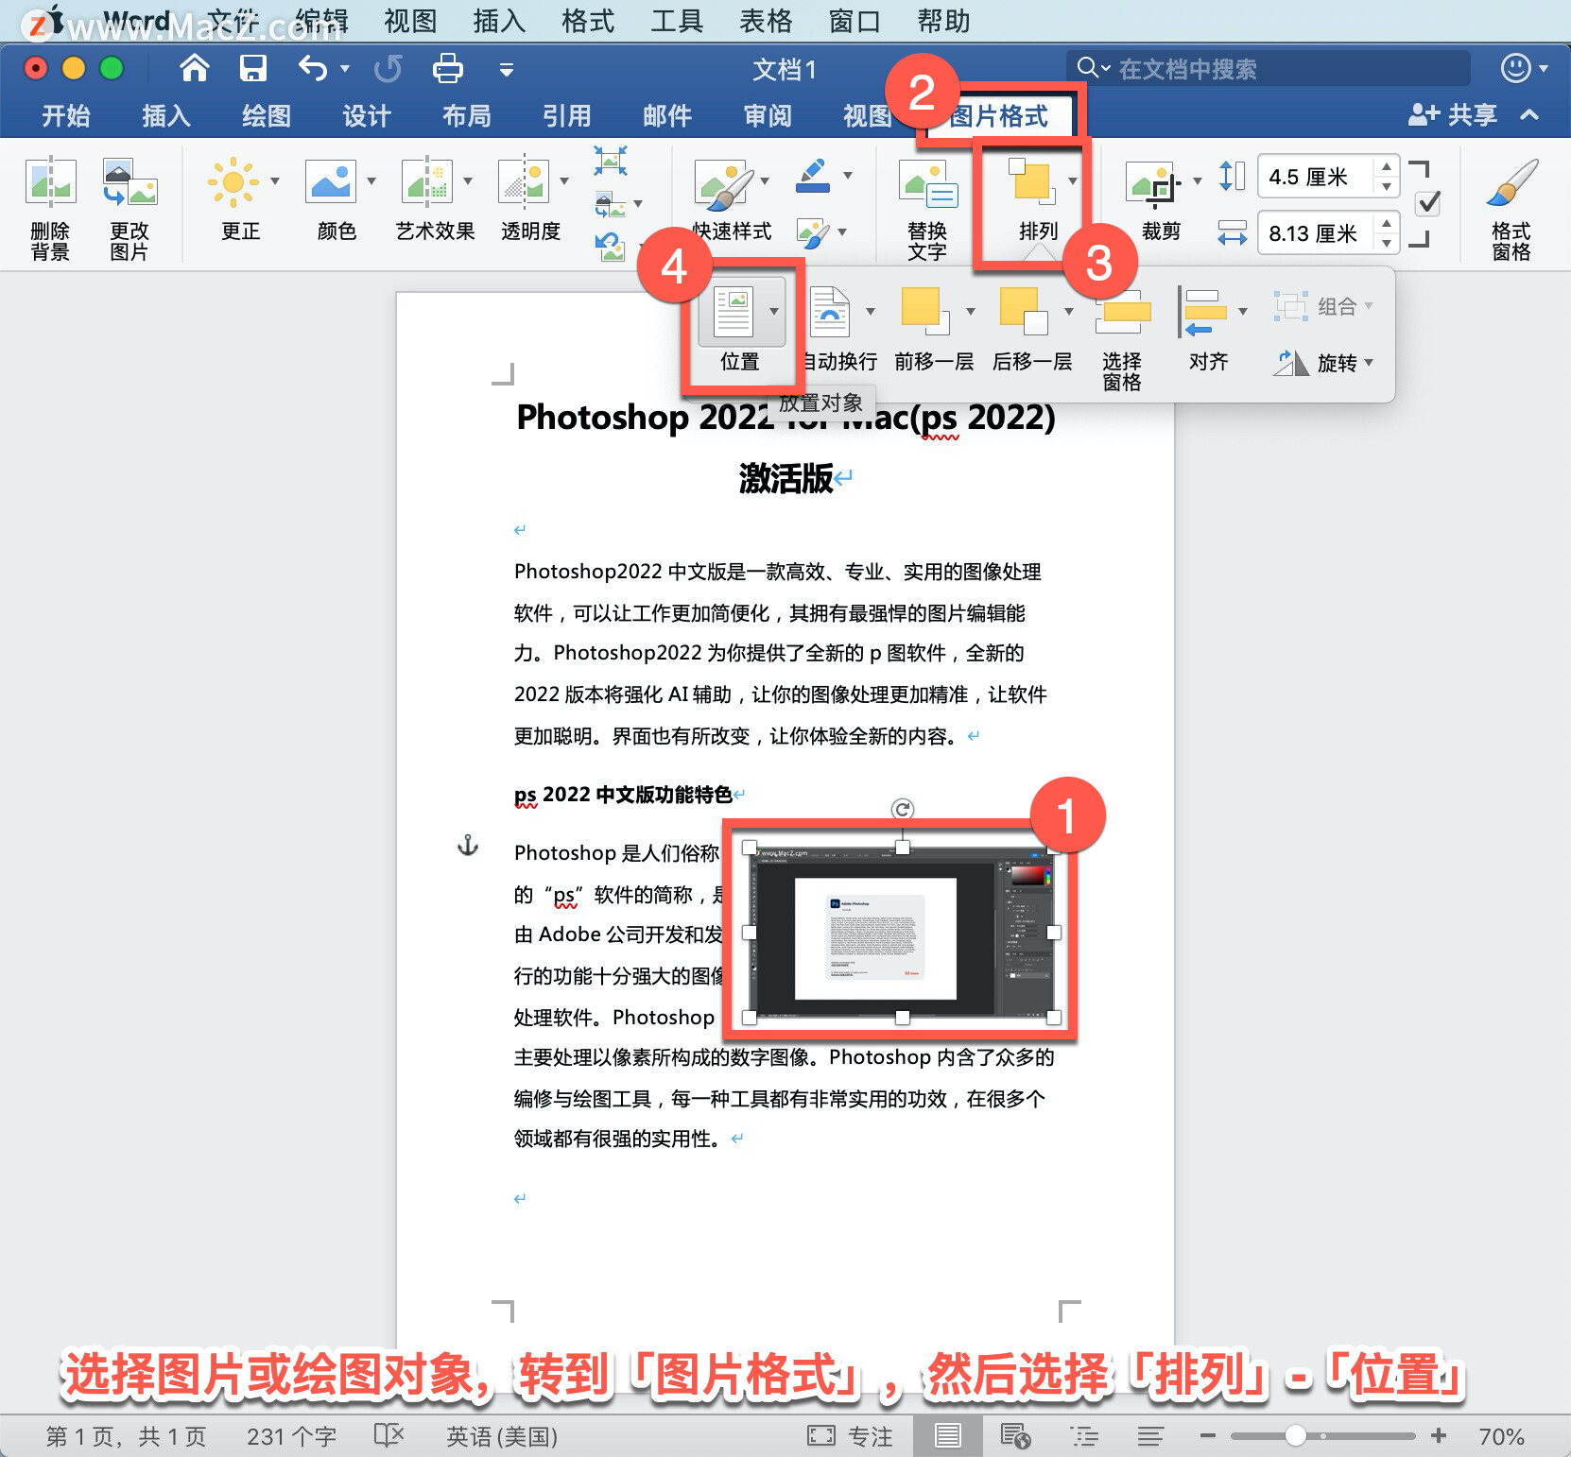Open the Help (帮助) menu in menu bar
Viewport: 1571px width, 1457px height.
(x=943, y=21)
